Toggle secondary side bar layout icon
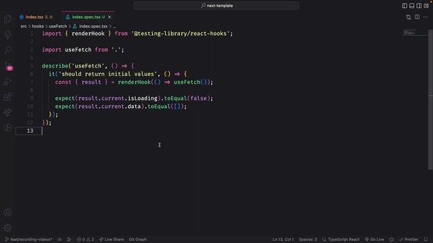 click(x=419, y=5)
